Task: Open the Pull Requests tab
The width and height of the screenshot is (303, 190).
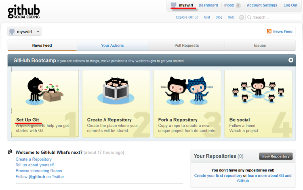Action: (x=187, y=45)
